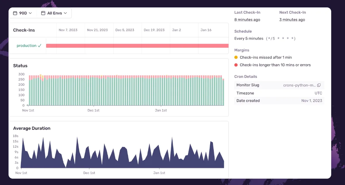Click the 300 label on Status axis
This screenshot has width=345, height=185.
pyautogui.click(x=22, y=74)
